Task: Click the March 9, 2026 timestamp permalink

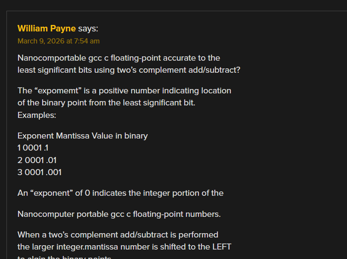Action: pos(59,41)
